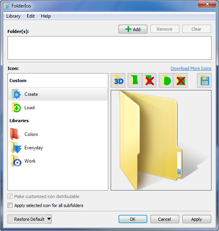Save the custom icon with floppy button
Screen dimensions: 219x231
click(204, 81)
